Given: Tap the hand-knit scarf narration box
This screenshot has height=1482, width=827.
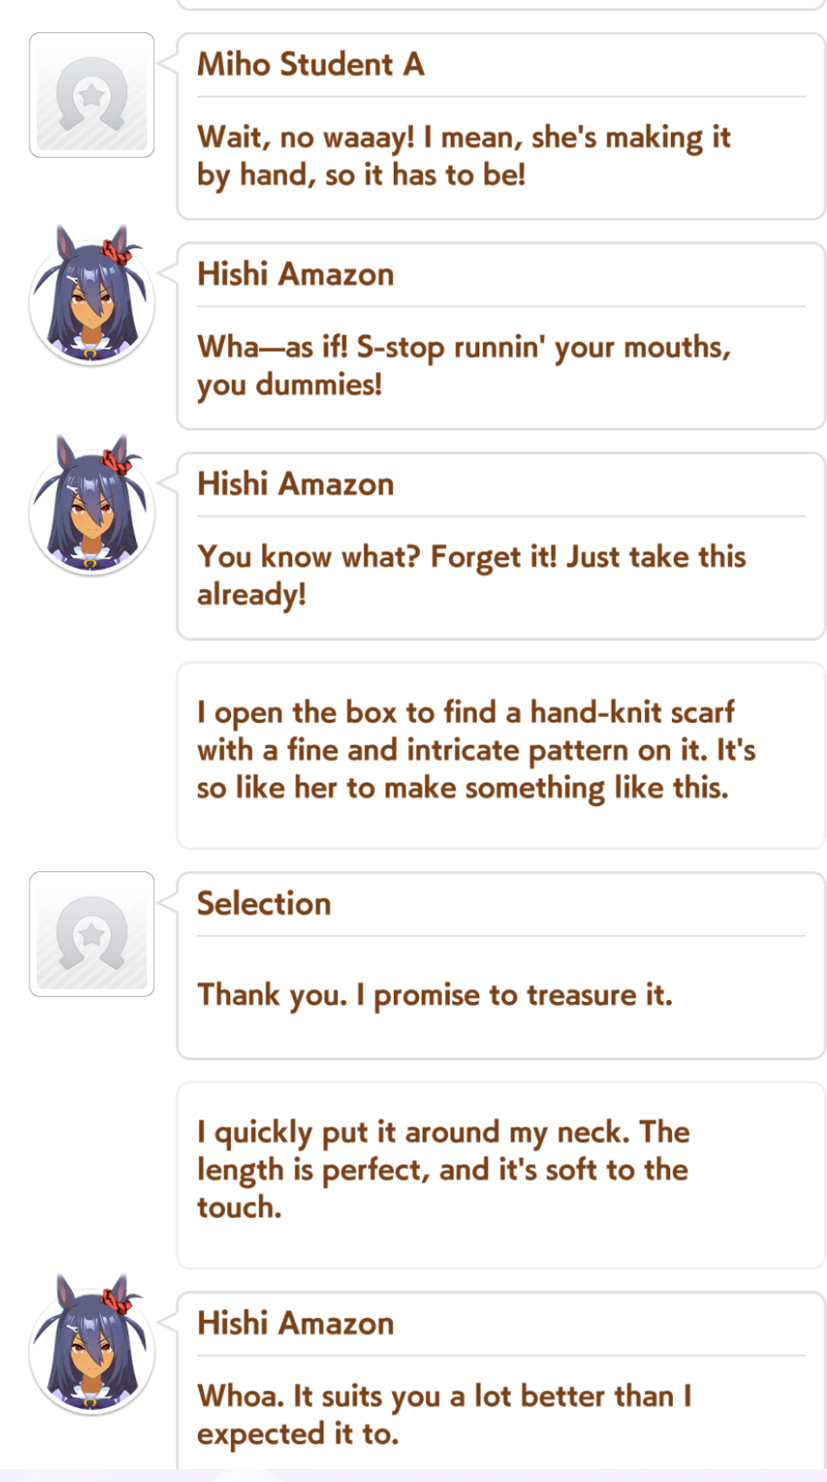Looking at the screenshot, I should pos(501,756).
